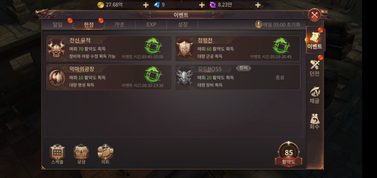Open the EXP tab

click(x=151, y=25)
